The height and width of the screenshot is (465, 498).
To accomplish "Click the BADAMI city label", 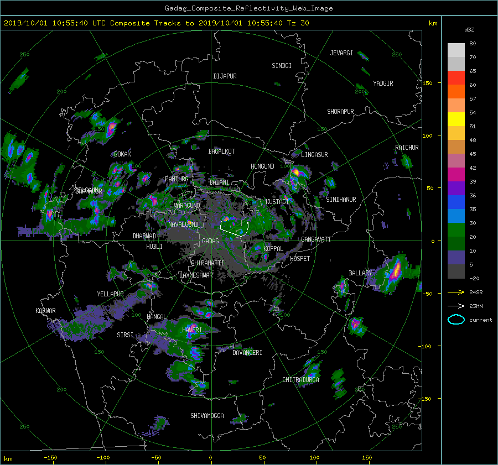I will coord(219,182).
